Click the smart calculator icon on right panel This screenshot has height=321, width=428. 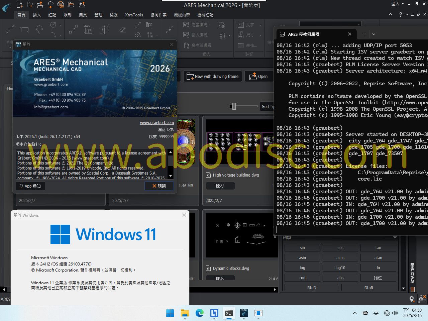412,289
